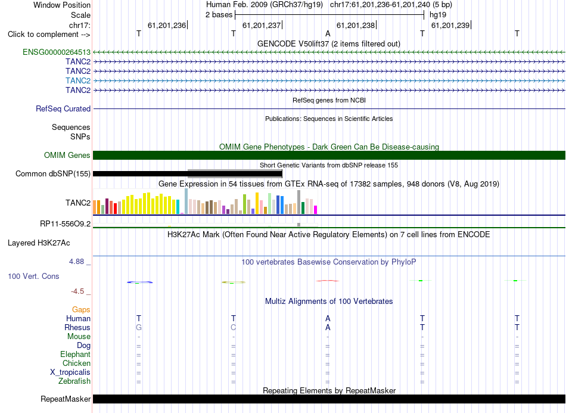Open the RefSeq Curated track label
The image size is (566, 413).
point(63,108)
